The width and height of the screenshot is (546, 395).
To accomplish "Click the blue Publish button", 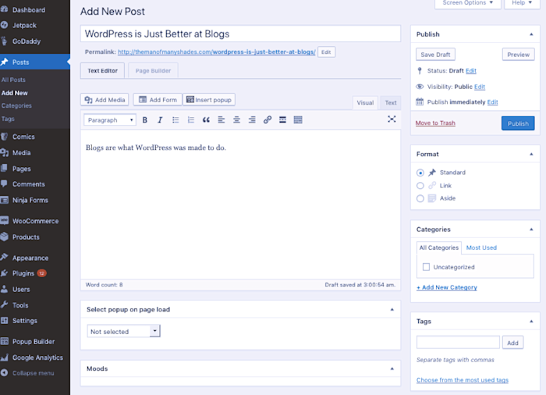I will (x=518, y=123).
